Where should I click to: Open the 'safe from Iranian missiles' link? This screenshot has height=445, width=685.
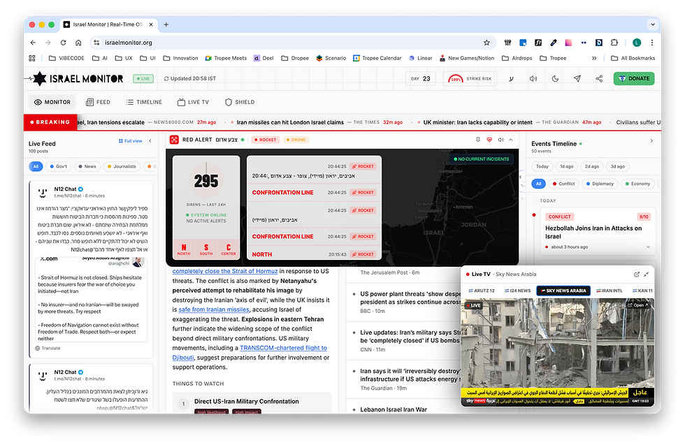click(x=214, y=309)
